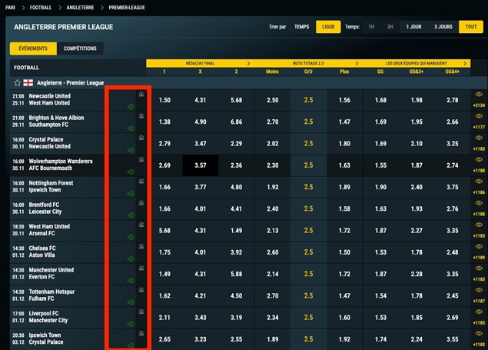Image resolution: width=488 pixels, height=350 pixels.
Task: Sort events by Temps
Action: pyautogui.click(x=301, y=27)
